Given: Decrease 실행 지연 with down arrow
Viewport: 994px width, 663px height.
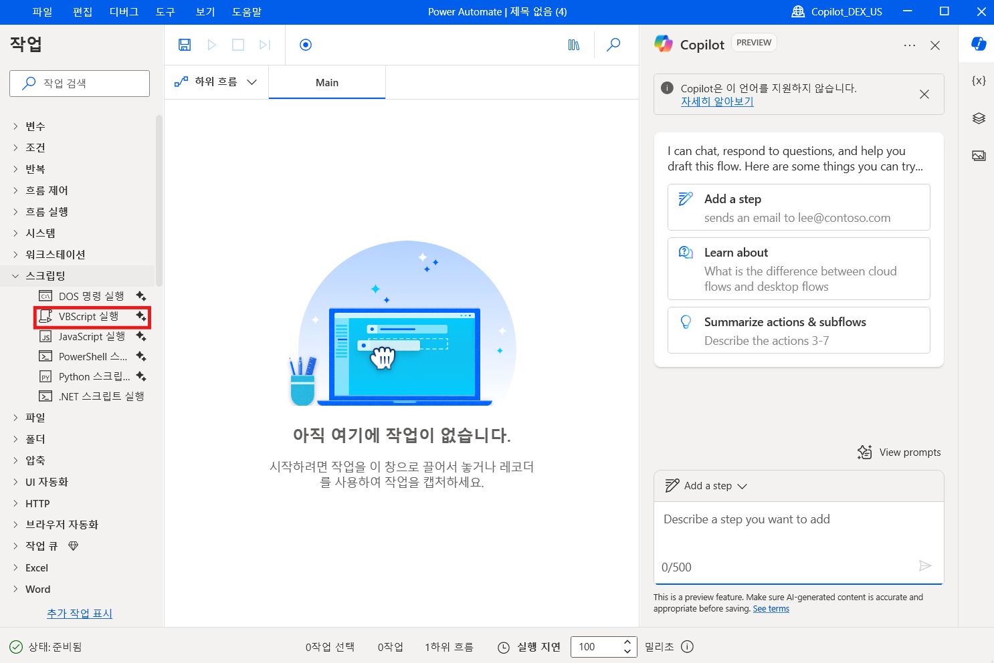Looking at the screenshot, I should 627,652.
